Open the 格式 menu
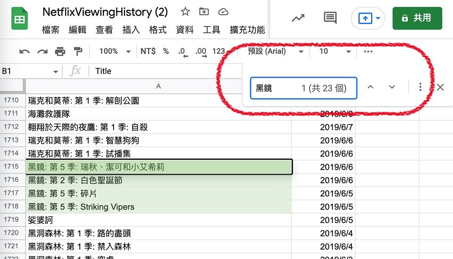Image resolution: width=453 pixels, height=259 pixels. point(158,30)
